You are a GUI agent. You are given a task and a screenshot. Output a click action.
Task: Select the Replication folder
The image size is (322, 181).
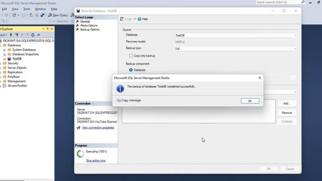pos(15,72)
